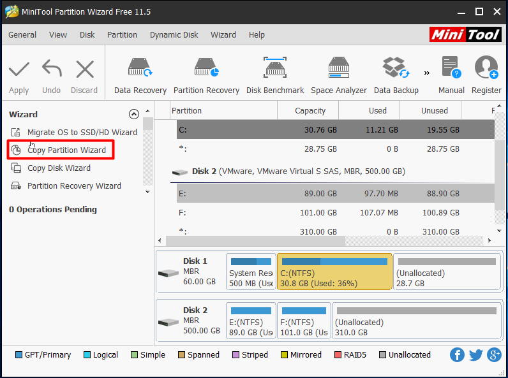Image resolution: width=508 pixels, height=378 pixels.
Task: Start Migrate OS to SSD/HD Wizard
Action: (74, 133)
